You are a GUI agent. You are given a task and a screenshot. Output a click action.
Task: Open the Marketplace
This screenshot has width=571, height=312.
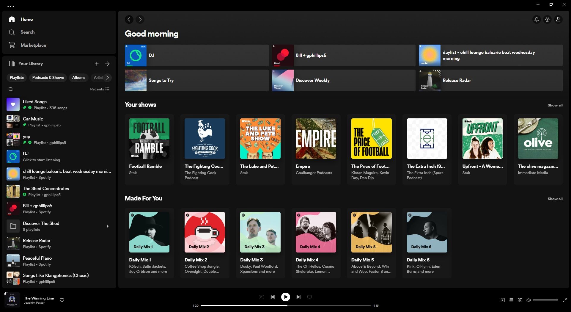(33, 45)
